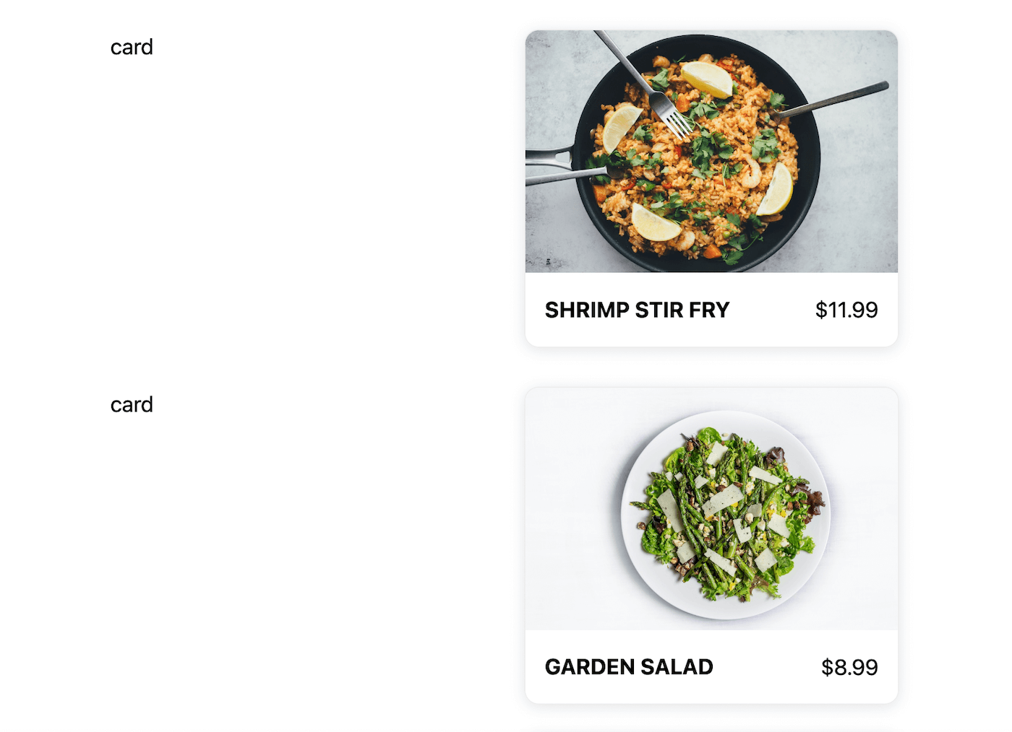Click empty footer space between SHRIMP STIR FRY and $11.99

(772, 310)
